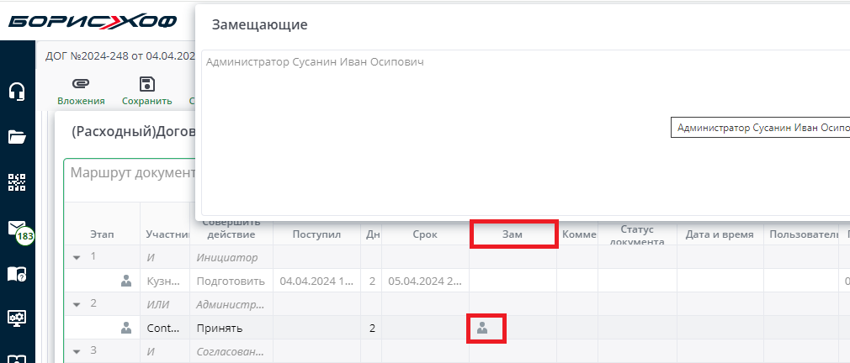Sort by Поступил column header
This screenshot has height=363, width=850.
(x=316, y=234)
